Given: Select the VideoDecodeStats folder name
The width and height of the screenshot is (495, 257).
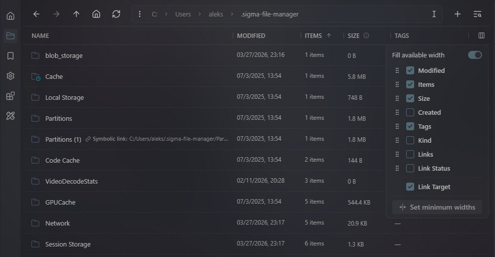Looking at the screenshot, I should coord(71,181).
